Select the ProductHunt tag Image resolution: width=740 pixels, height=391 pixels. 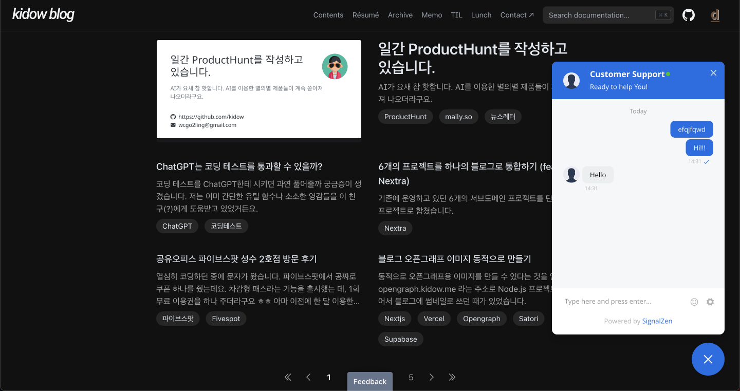pyautogui.click(x=405, y=117)
